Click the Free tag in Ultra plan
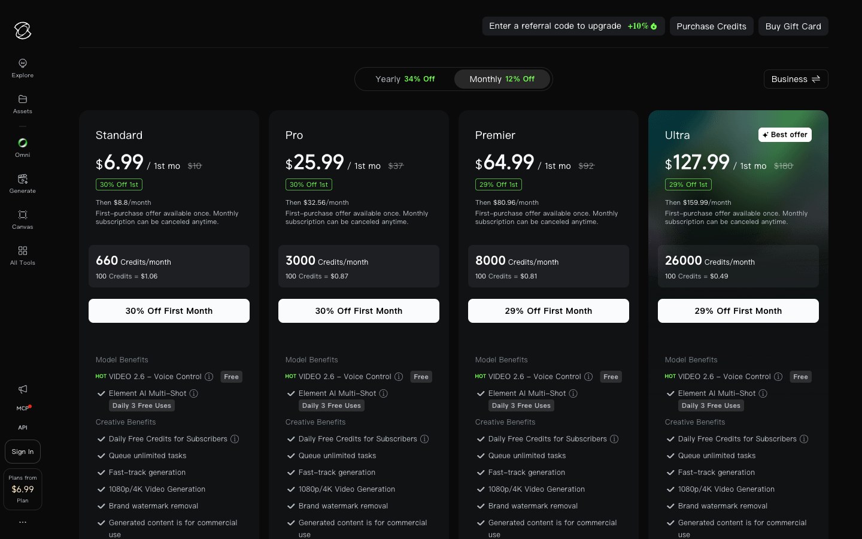The height and width of the screenshot is (539, 862). coord(801,377)
